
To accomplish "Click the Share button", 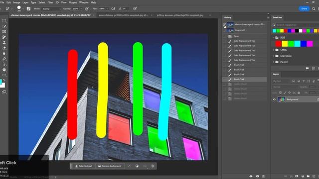I will 304,9.
